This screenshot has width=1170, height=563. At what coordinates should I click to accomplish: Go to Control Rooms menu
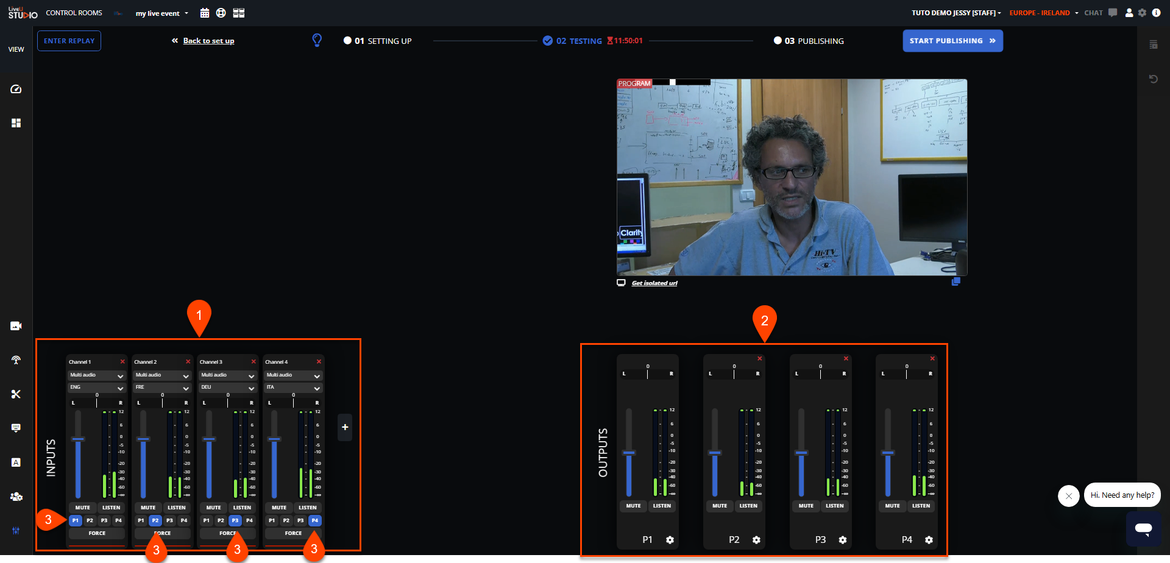pyautogui.click(x=74, y=13)
